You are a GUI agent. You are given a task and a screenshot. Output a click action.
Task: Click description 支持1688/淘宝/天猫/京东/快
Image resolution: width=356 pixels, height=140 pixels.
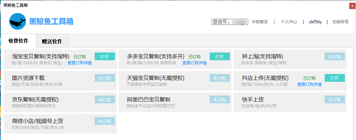click(x=38, y=128)
